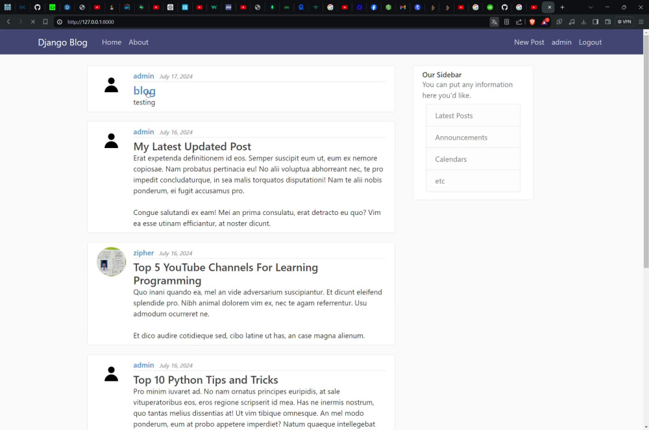Click author zipher link
The height and width of the screenshot is (430, 649).
143,253
